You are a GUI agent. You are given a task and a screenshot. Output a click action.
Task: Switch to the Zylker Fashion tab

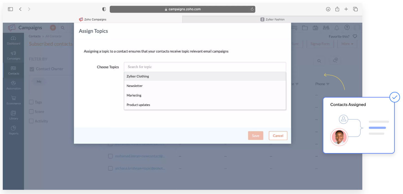click(x=272, y=19)
